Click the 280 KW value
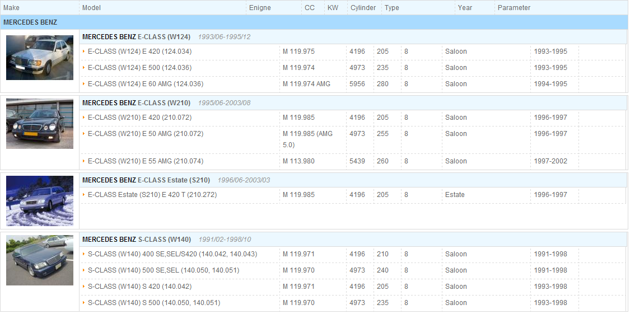The height and width of the screenshot is (314, 630). [382, 84]
